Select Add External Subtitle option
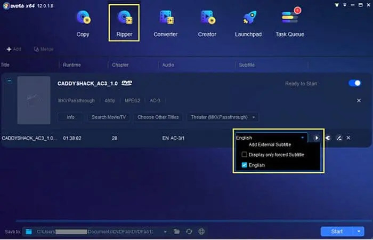Image resolution: width=373 pixels, height=240 pixels. 270,145
